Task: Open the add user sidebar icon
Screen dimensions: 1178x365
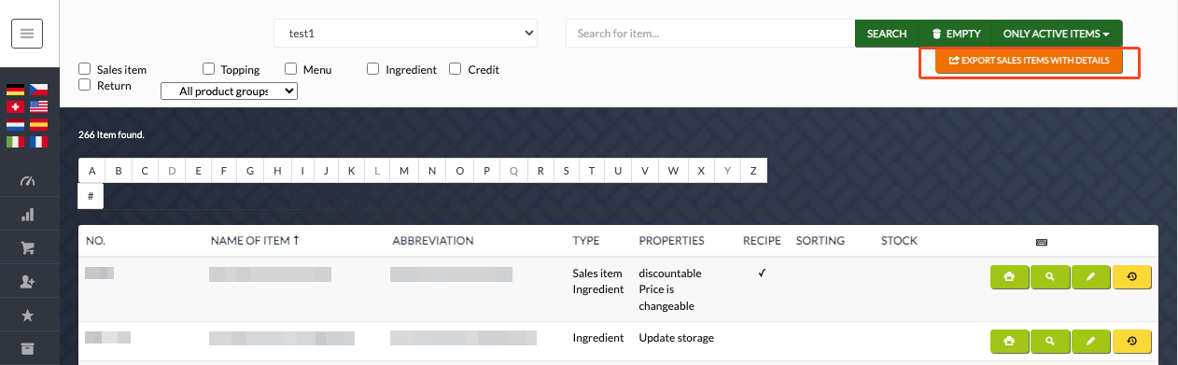Action: (x=27, y=282)
